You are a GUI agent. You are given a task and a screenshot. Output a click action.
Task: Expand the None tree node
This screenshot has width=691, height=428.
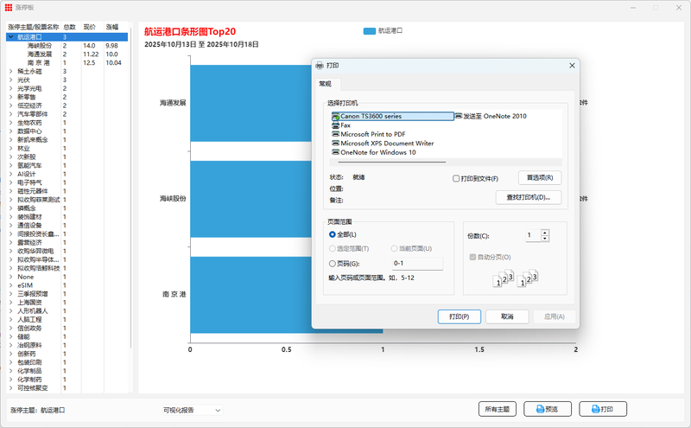(11, 277)
